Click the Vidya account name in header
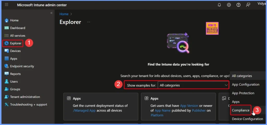Screen dimensions: 267x125 click(x=262, y=4)
